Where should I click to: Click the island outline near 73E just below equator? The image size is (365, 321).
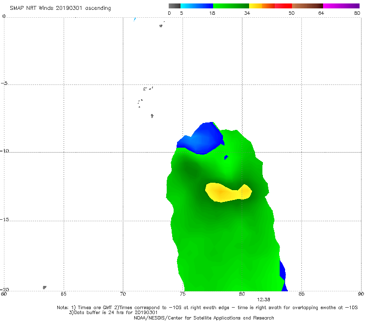click(161, 26)
